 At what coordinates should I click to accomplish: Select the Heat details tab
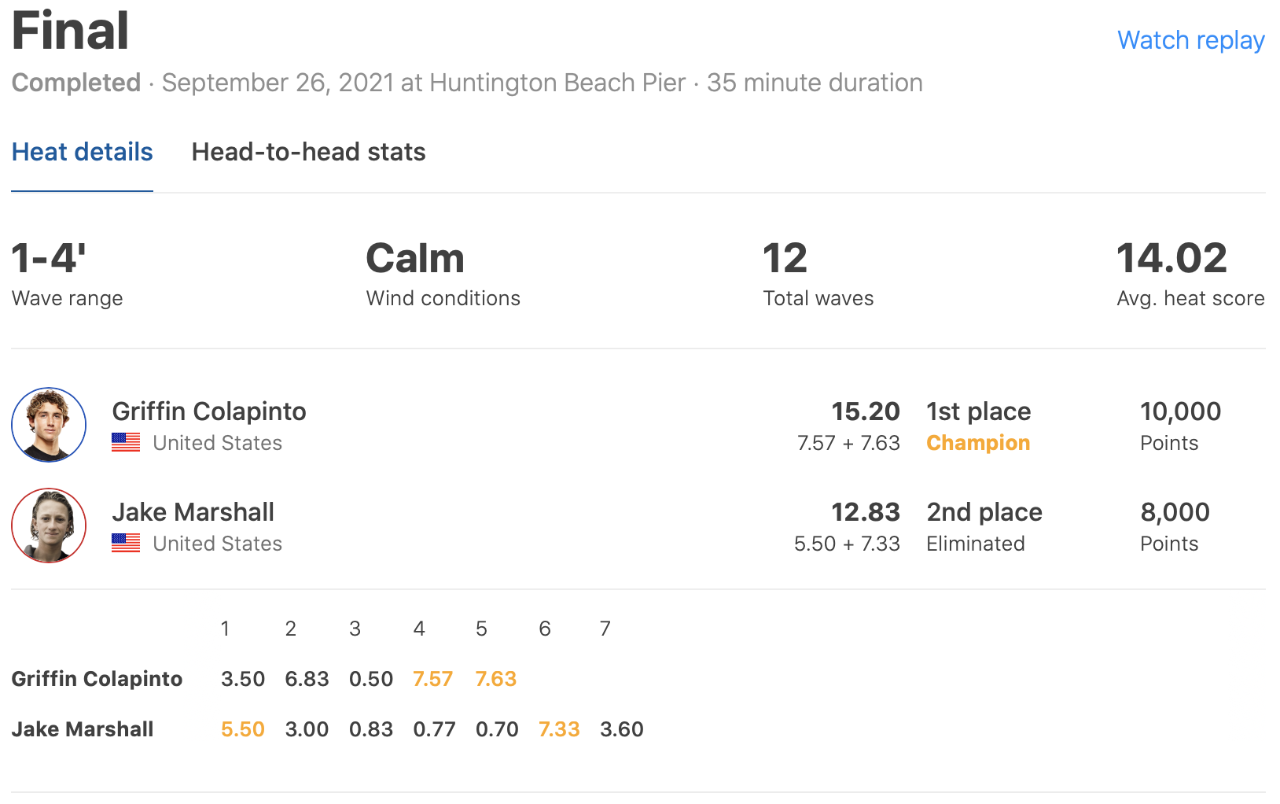click(82, 152)
